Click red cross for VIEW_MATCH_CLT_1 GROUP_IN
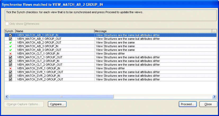Screen dimensions: 219x116 [x=10, y=54]
